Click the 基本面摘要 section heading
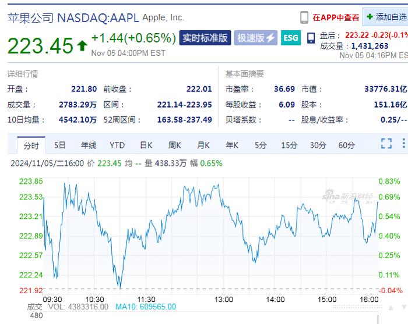 [245, 74]
